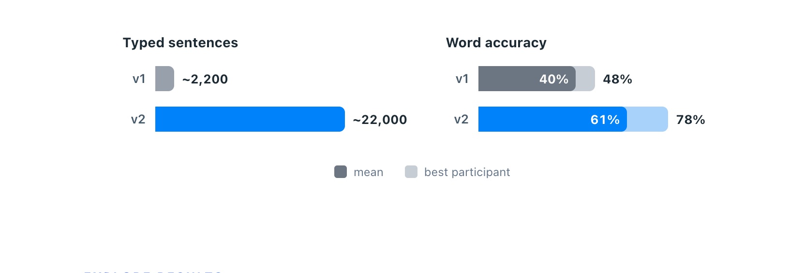Click the Typed sentences heading
This screenshot has height=273, width=804.
[x=180, y=43]
